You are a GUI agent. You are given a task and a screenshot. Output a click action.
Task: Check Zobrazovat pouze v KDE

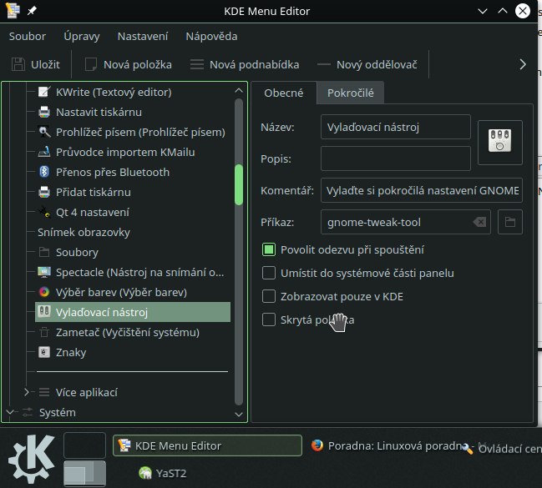[269, 296]
